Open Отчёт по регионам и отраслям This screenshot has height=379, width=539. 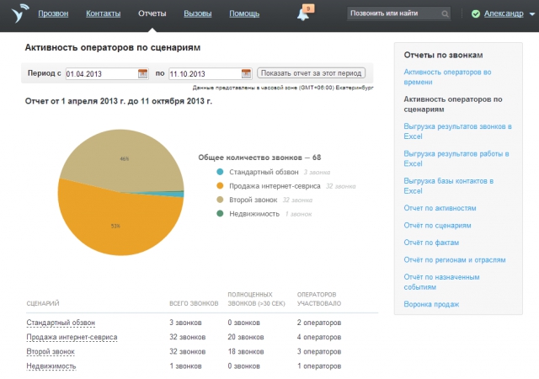tap(455, 259)
